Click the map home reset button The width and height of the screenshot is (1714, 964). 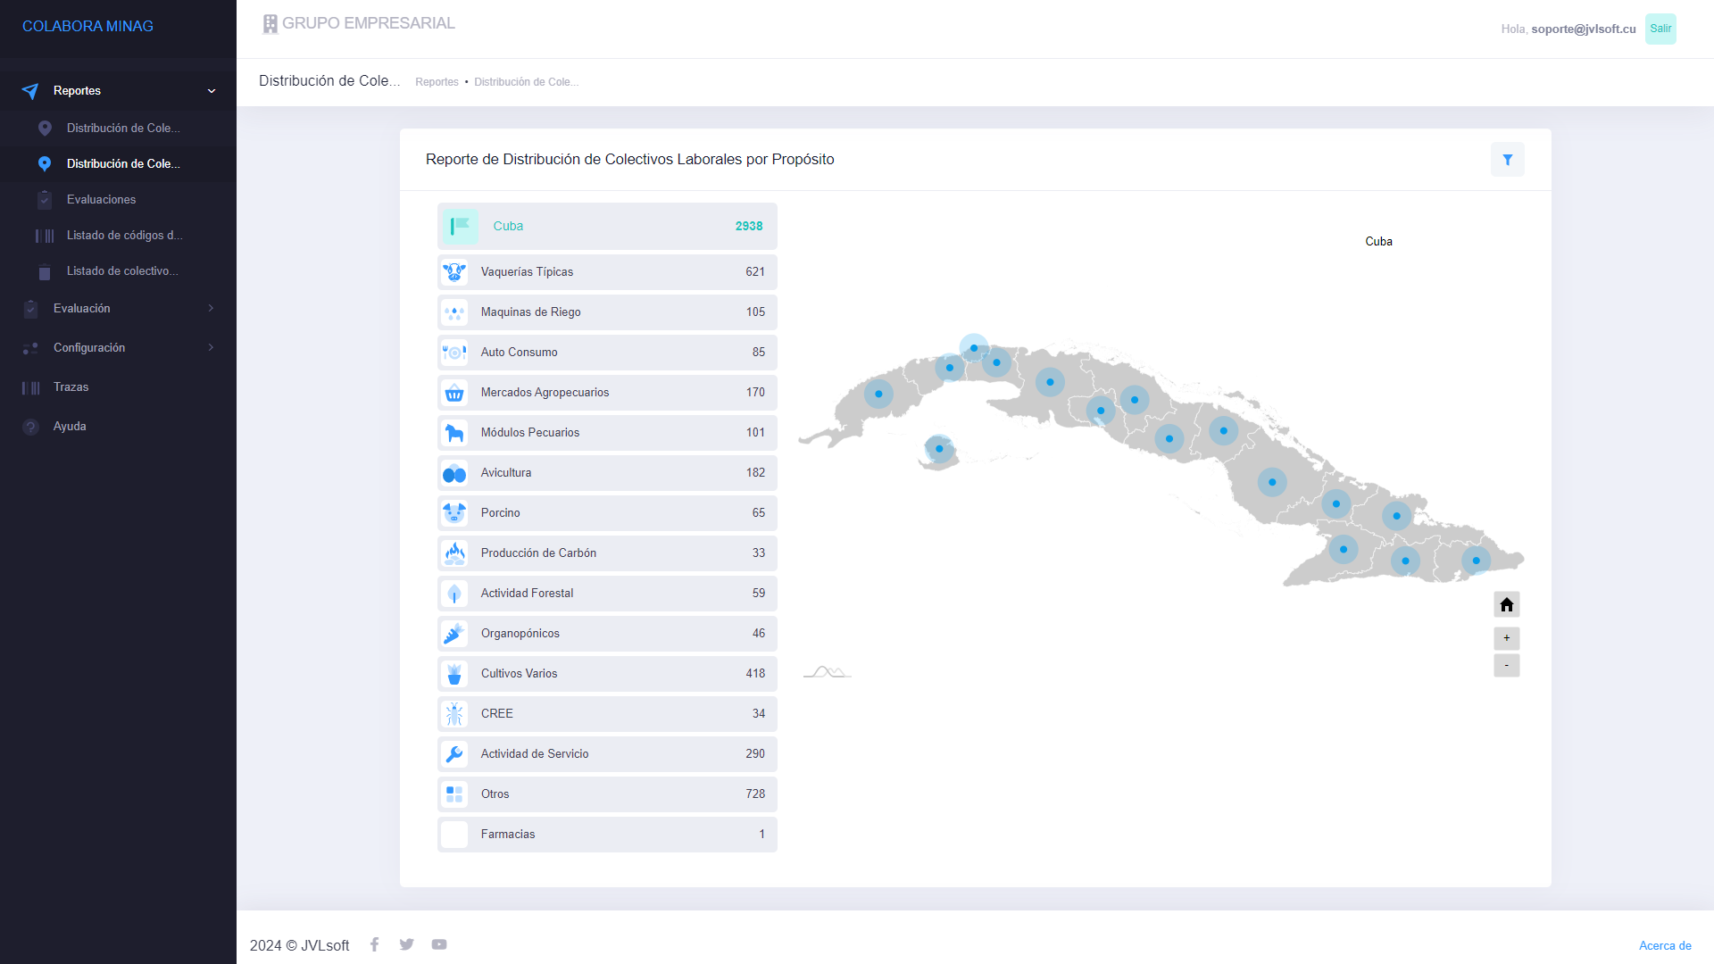tap(1506, 605)
